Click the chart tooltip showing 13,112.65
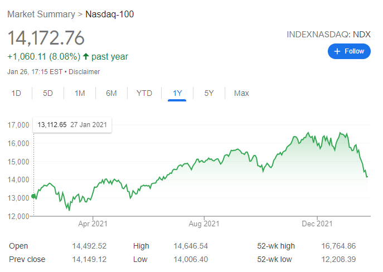Screen dimensions: 383x272 click(x=72, y=125)
